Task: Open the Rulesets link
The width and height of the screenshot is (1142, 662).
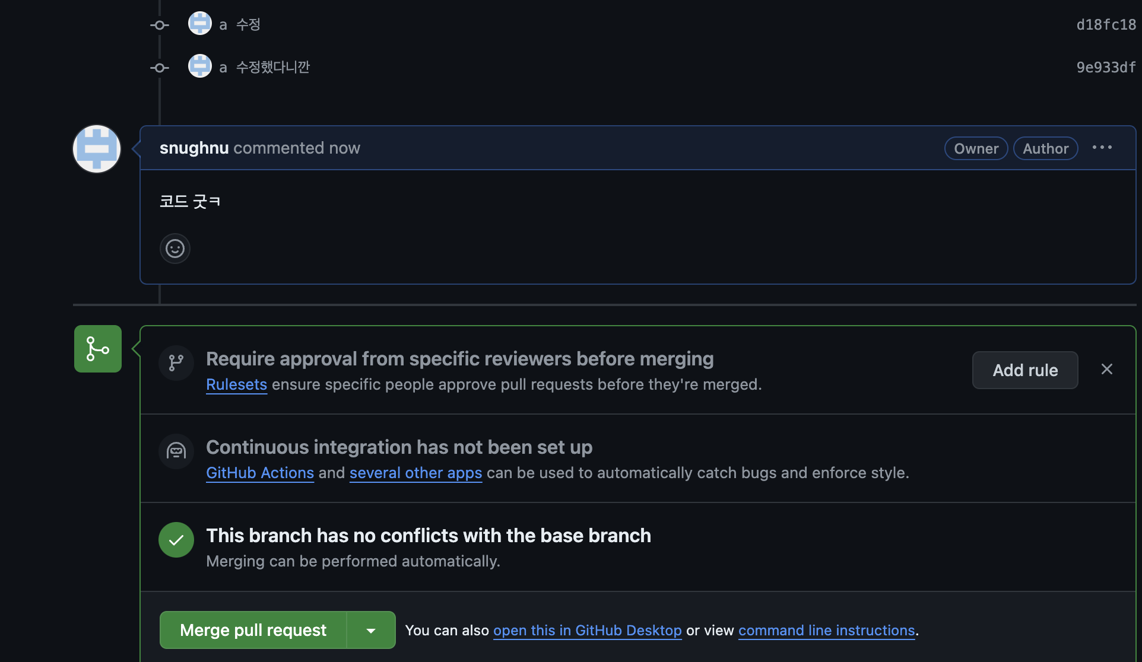Action: click(236, 384)
